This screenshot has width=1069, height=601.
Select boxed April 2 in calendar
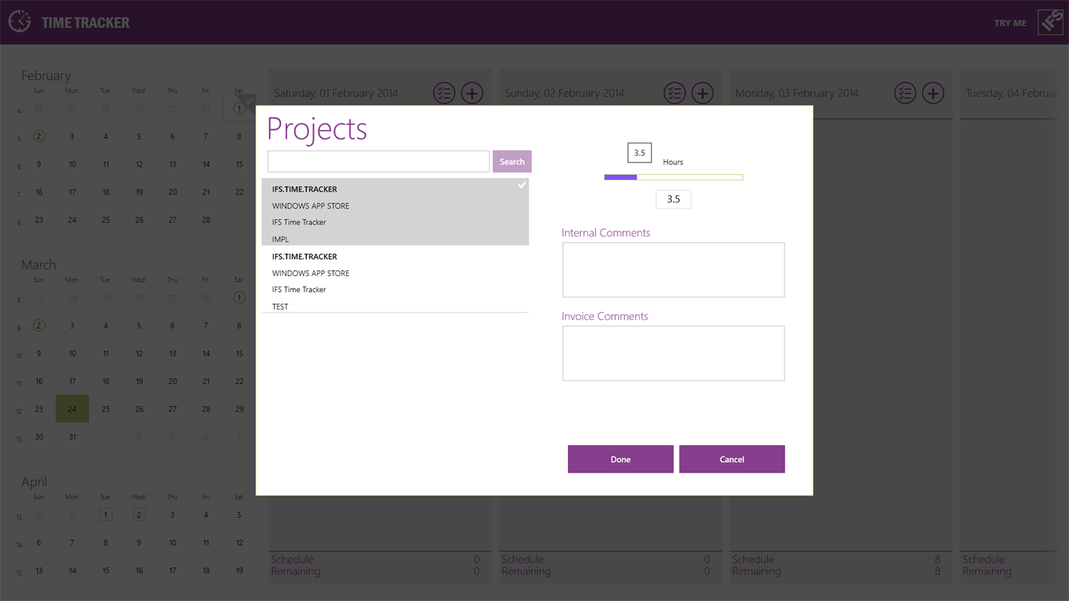[139, 515]
